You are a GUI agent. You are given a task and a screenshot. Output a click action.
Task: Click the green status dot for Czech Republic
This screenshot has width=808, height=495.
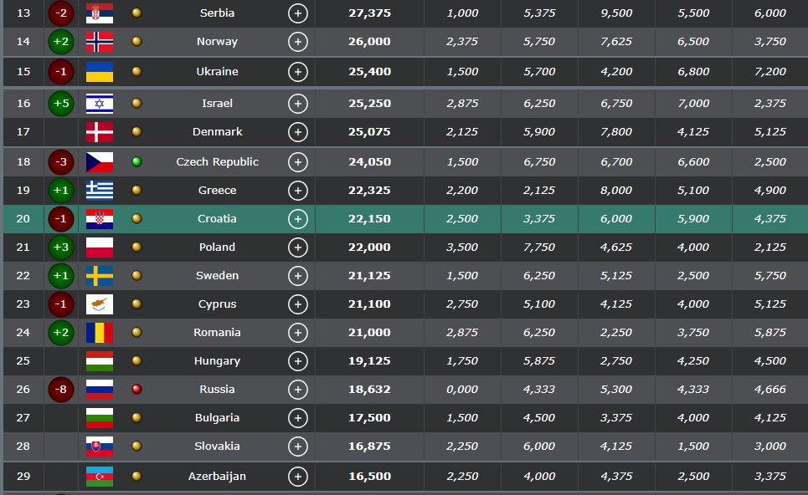click(136, 162)
